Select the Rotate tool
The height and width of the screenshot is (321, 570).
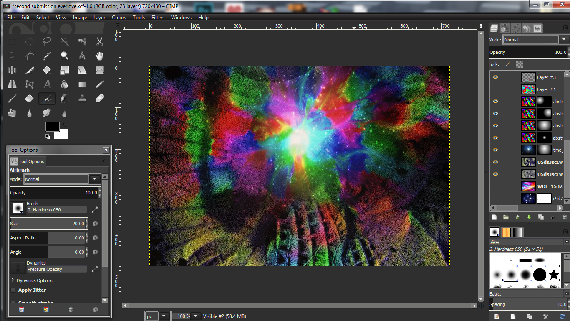pos(47,70)
